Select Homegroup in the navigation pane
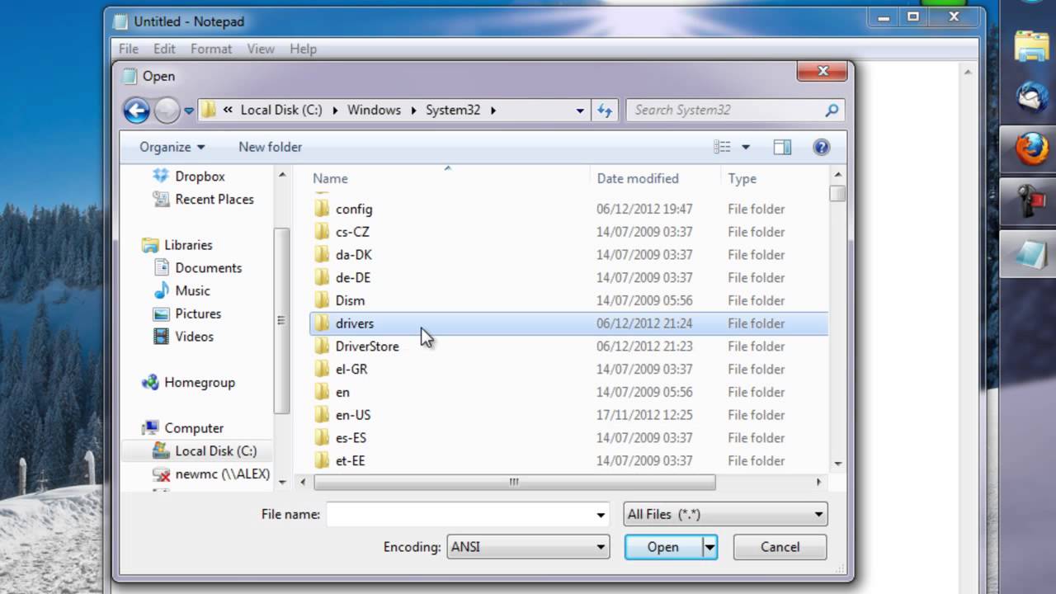1056x594 pixels. tap(188, 383)
